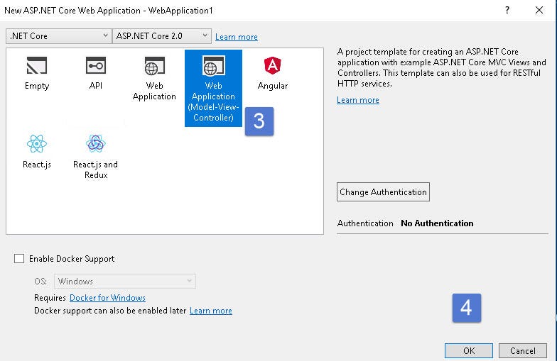The width and height of the screenshot is (557, 361).
Task: Open Learn more link about Docker support
Action: pyautogui.click(x=210, y=311)
